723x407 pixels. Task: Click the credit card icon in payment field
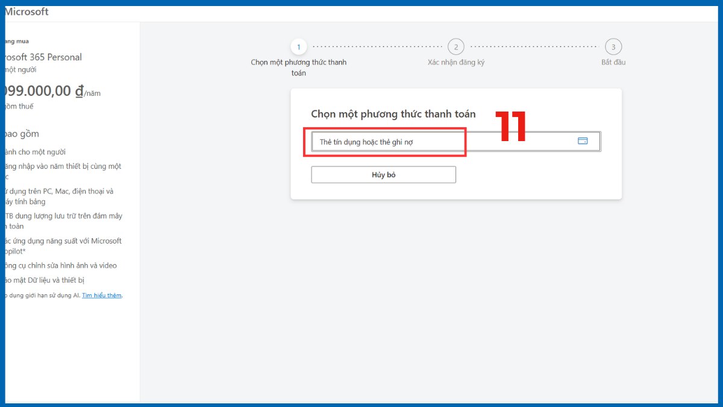[582, 140]
